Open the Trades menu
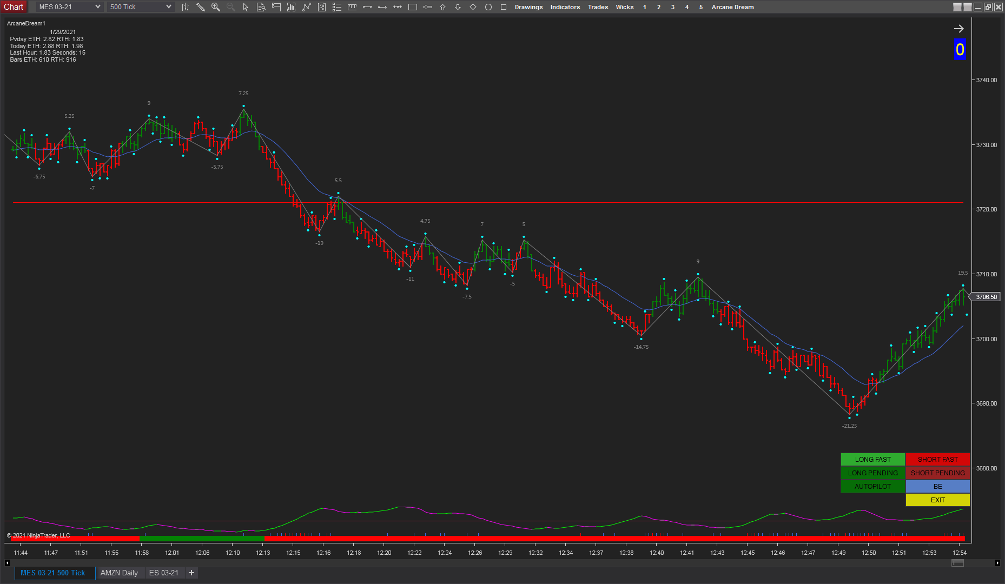This screenshot has width=1005, height=584. tap(598, 7)
